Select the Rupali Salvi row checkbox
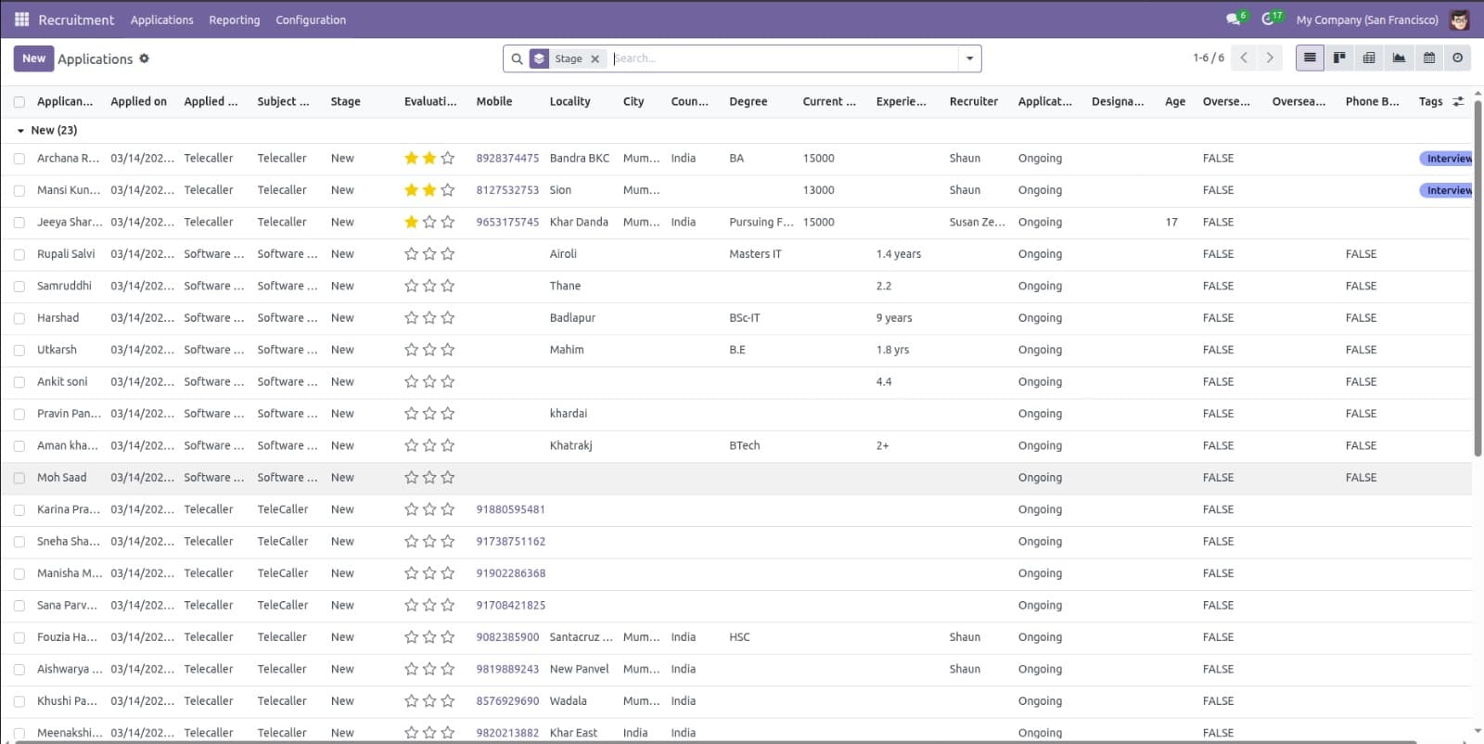This screenshot has height=744, width=1484. tap(19, 254)
